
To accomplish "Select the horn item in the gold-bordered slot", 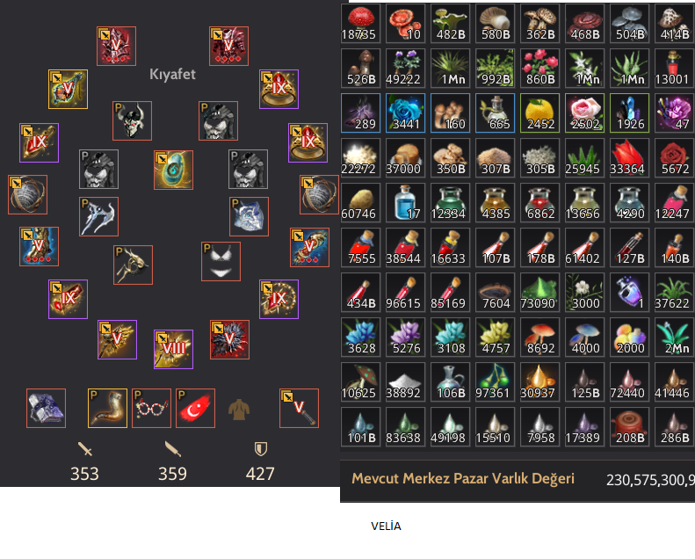I will click(x=107, y=409).
